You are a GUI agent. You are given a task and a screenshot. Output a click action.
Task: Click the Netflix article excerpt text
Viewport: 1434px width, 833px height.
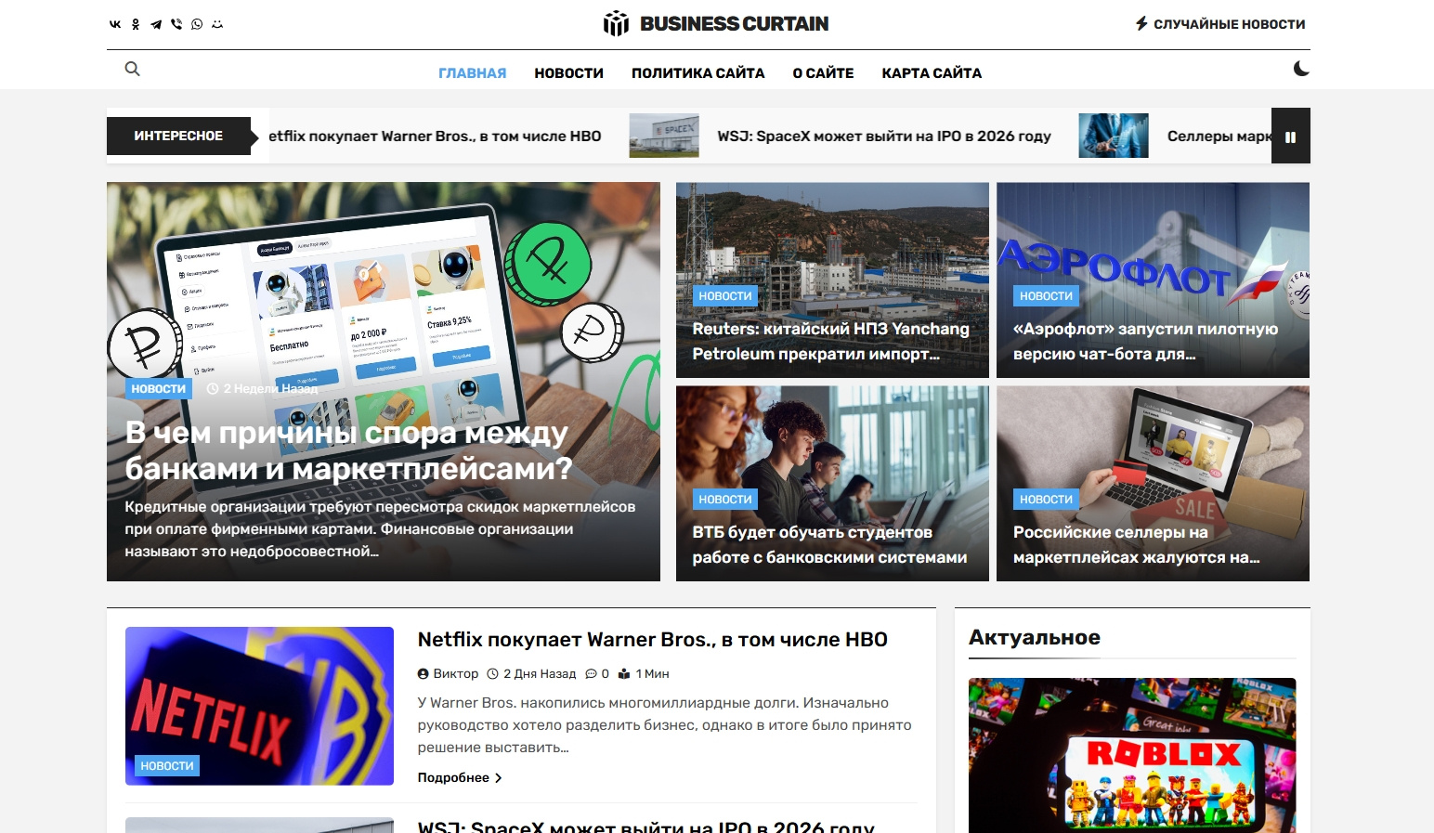tap(665, 725)
